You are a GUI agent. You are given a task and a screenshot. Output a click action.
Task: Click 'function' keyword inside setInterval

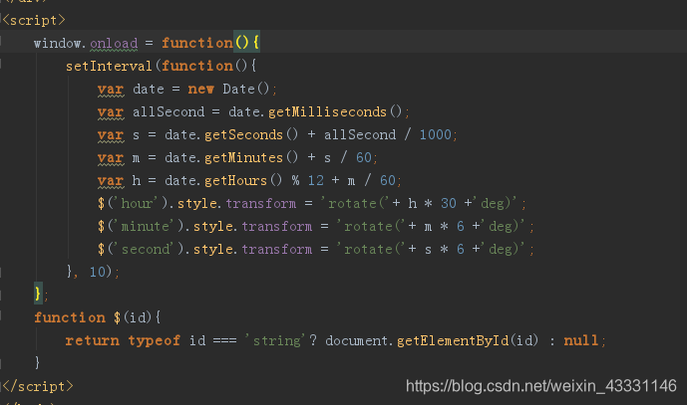(x=196, y=66)
